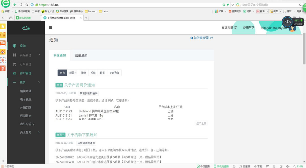Click 转发到我的通知 for 产品调价通知

89,93
